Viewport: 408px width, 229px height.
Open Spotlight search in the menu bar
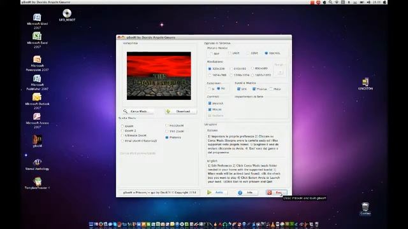pyautogui.click(x=330, y=2)
